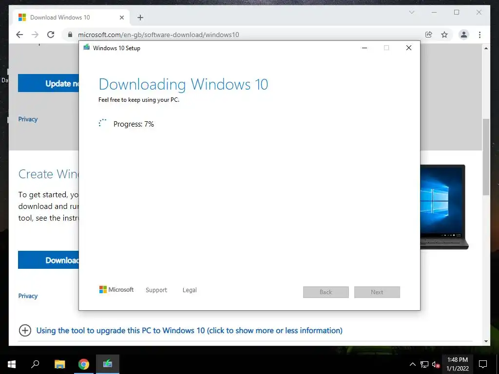Click the webpage vertical scrollbar thumb

[x=486, y=157]
